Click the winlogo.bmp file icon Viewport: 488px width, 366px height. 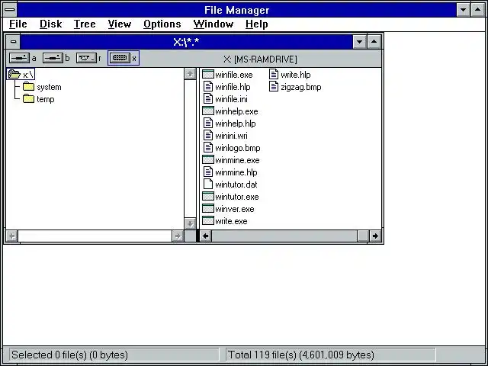(x=208, y=147)
